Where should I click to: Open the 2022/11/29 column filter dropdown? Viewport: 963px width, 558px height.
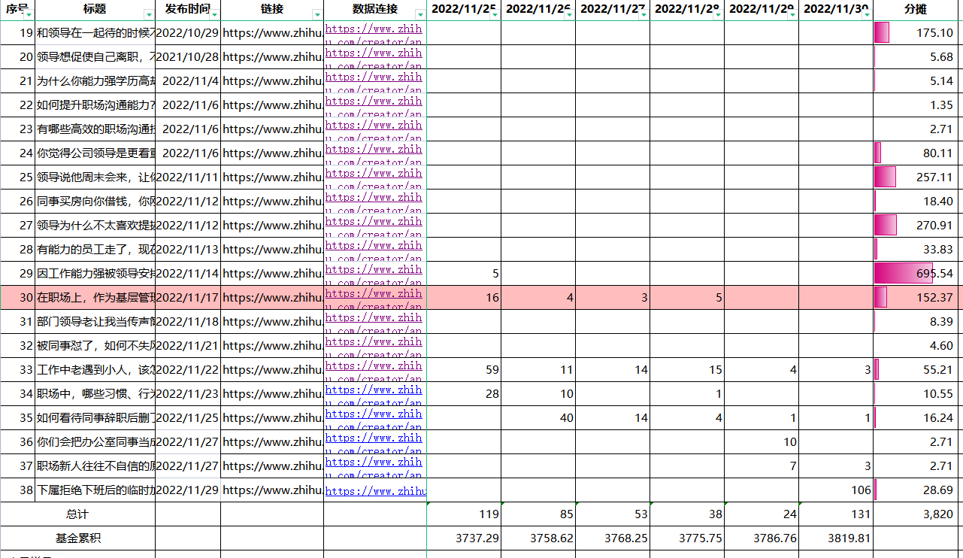click(x=792, y=15)
